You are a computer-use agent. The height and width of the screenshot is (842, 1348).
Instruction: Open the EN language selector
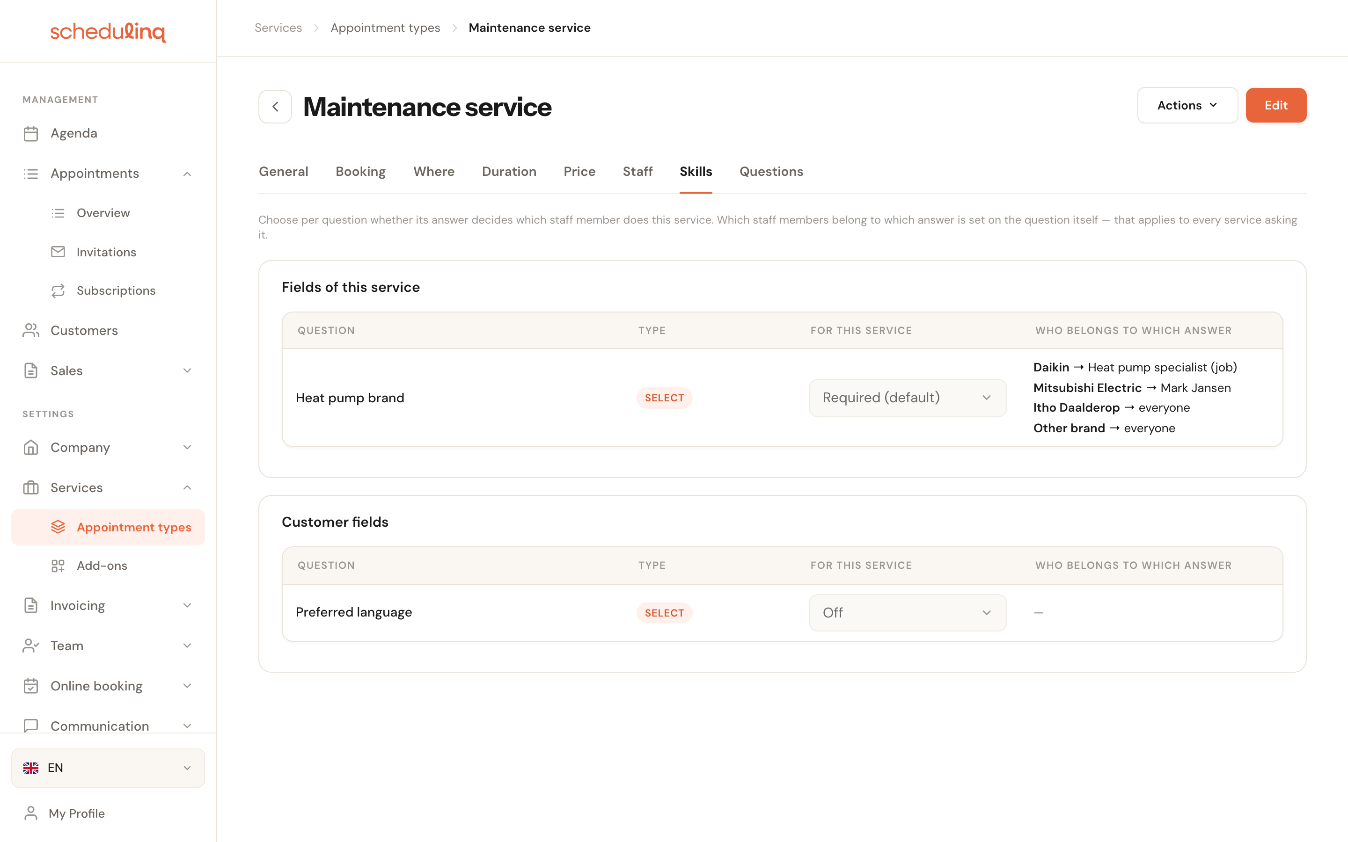pos(108,768)
